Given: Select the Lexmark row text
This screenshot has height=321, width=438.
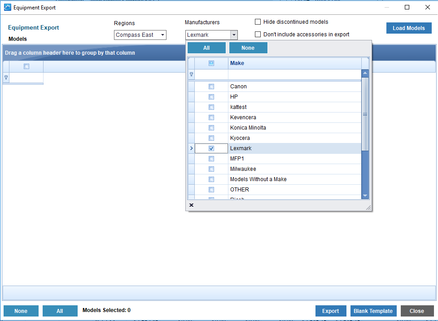Looking at the screenshot, I should tap(241, 148).
